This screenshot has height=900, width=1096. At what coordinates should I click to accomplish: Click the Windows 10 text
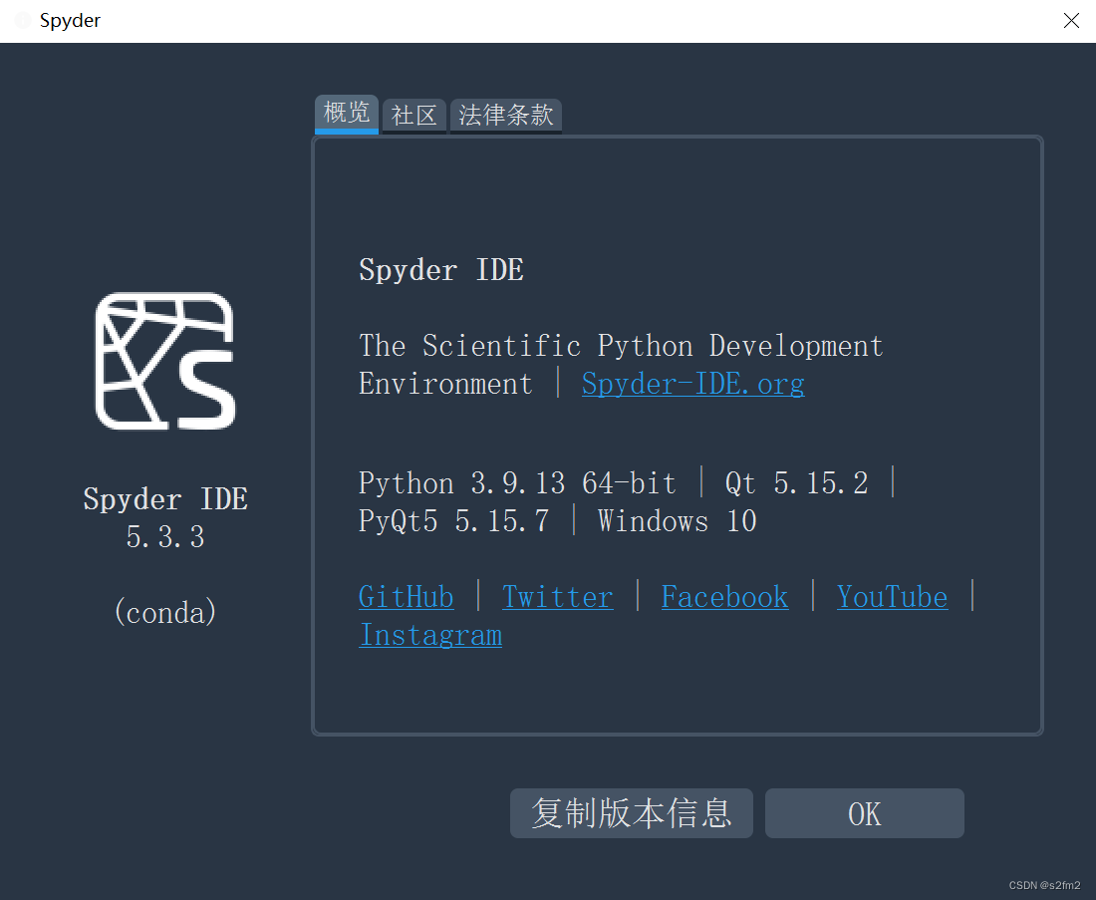pos(677,521)
